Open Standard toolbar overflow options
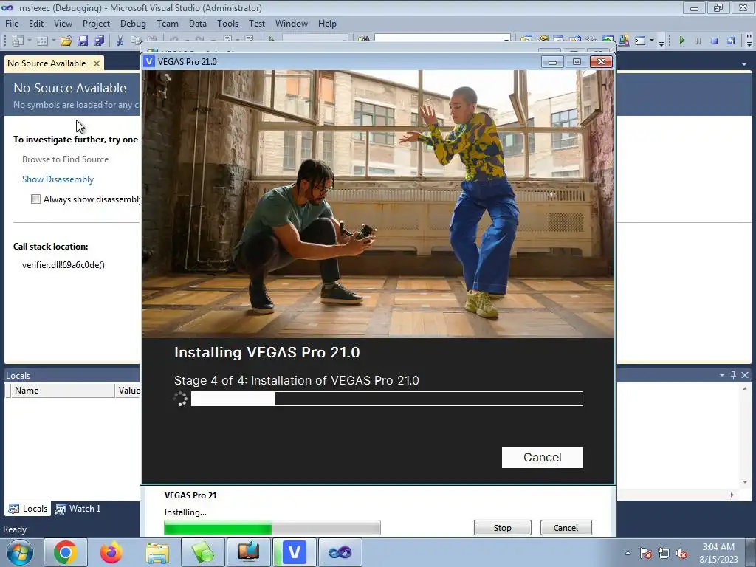 pos(661,42)
